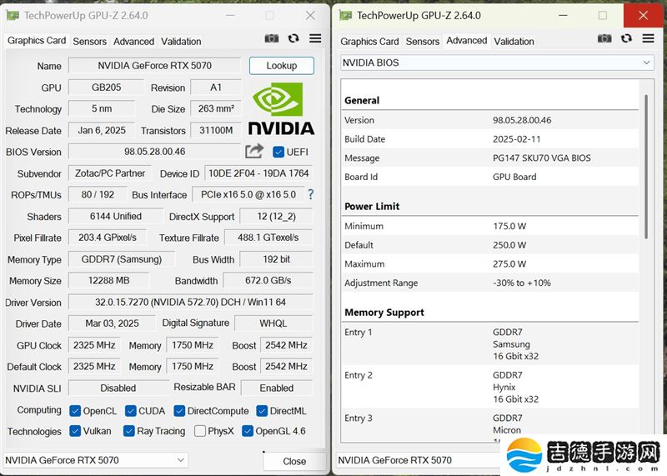Click the Driver Date field Mar 03, 2025
This screenshot has height=476, width=667.
(112, 323)
